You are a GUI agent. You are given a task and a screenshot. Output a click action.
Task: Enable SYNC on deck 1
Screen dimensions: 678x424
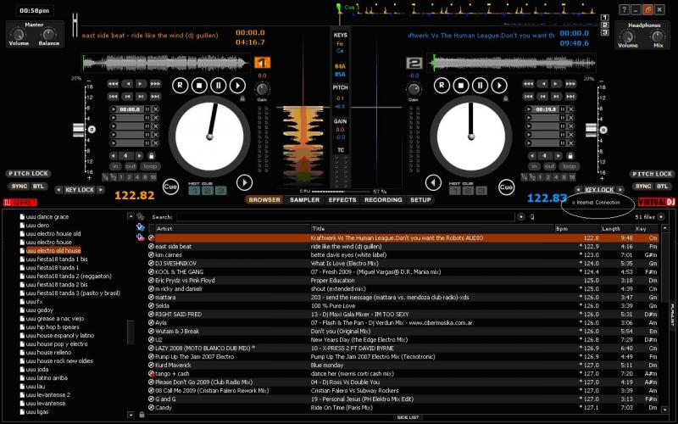[19, 186]
